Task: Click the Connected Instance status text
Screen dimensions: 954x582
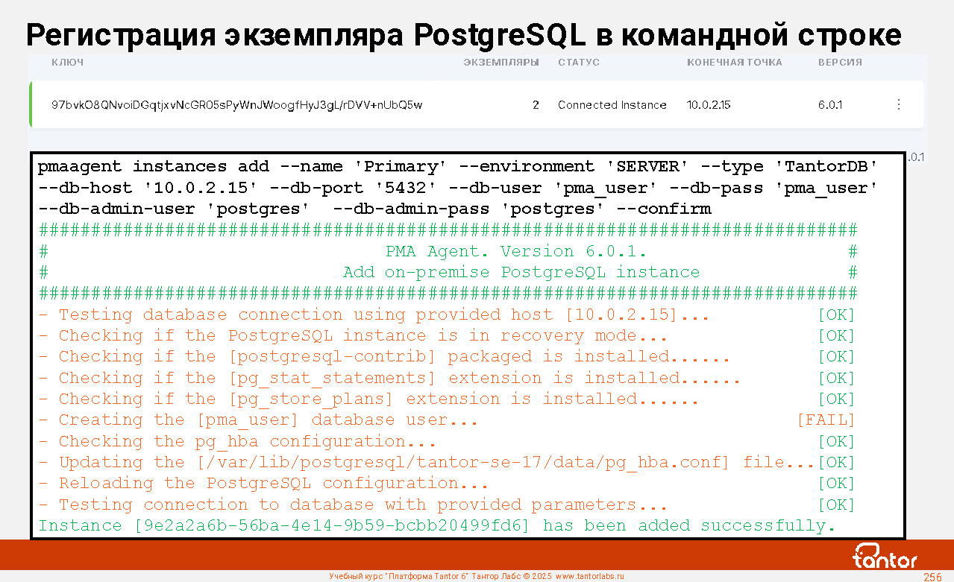Action: point(612,105)
